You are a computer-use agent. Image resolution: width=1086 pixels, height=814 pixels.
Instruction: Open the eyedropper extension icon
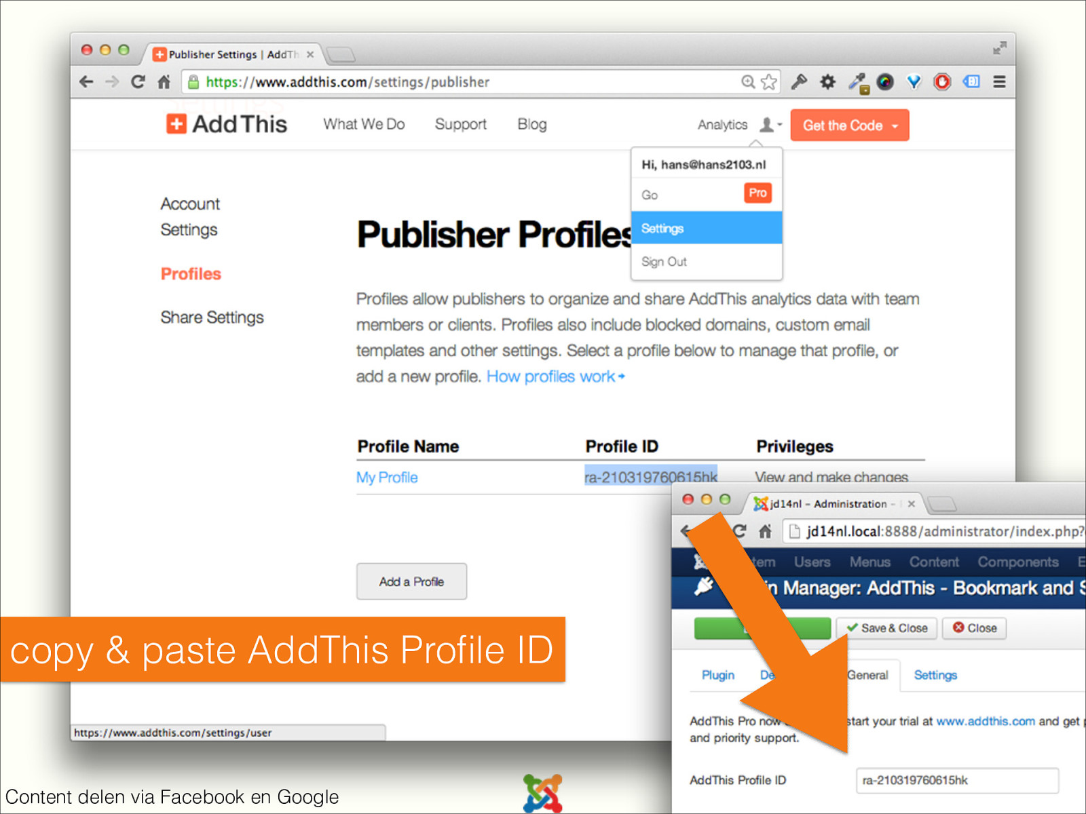point(858,83)
